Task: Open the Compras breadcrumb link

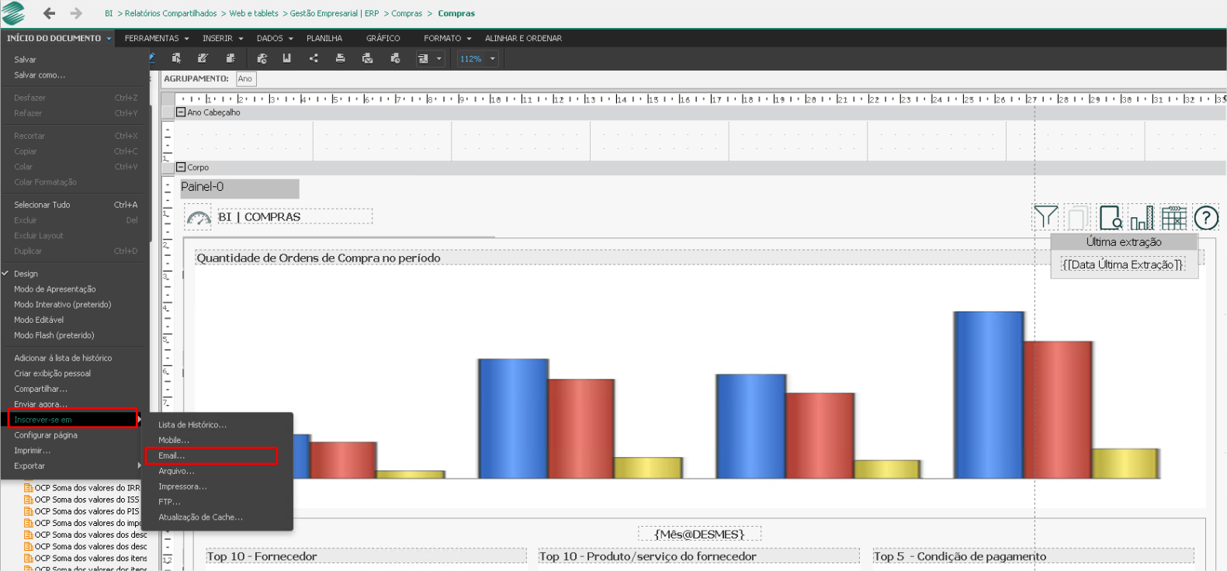Action: coord(407,14)
